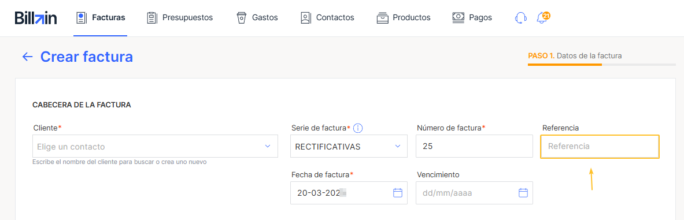Screen dimensions: 684x220
Task: Open the headset support icon
Action: point(520,18)
